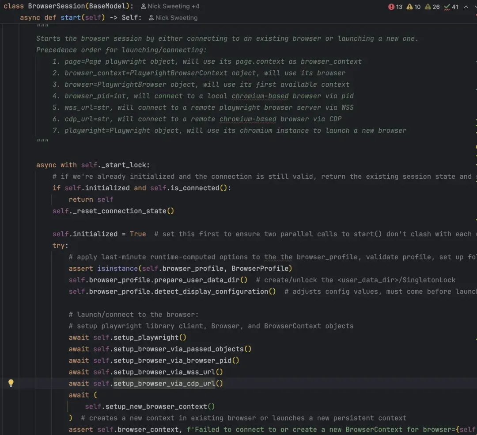
Task: Click 'isinstance' builtin in assert line
Action: pos(117,269)
